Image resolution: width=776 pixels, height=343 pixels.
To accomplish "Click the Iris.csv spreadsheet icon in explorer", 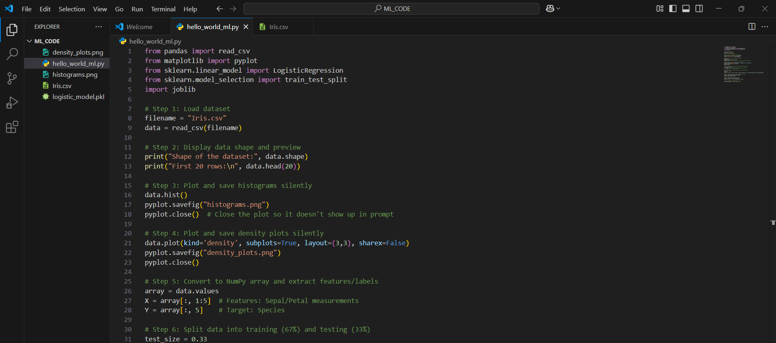I will [46, 86].
